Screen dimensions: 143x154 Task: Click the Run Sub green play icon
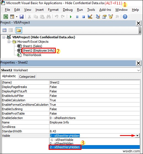coord(71,17)
